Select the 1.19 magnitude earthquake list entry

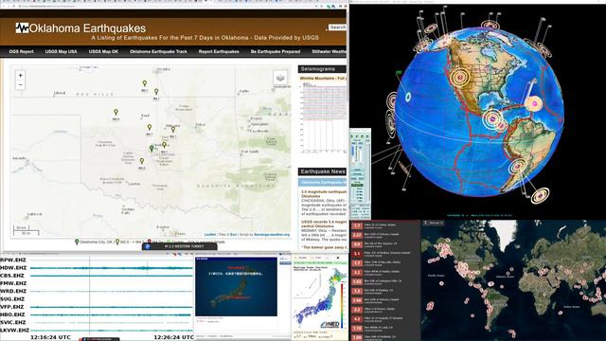pos(385,329)
